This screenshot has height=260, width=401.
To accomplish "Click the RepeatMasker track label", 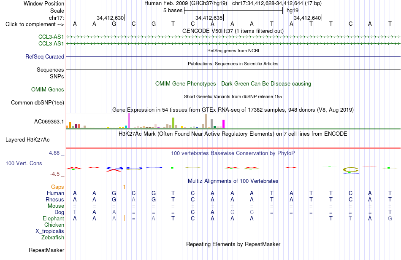I will click(46, 250).
